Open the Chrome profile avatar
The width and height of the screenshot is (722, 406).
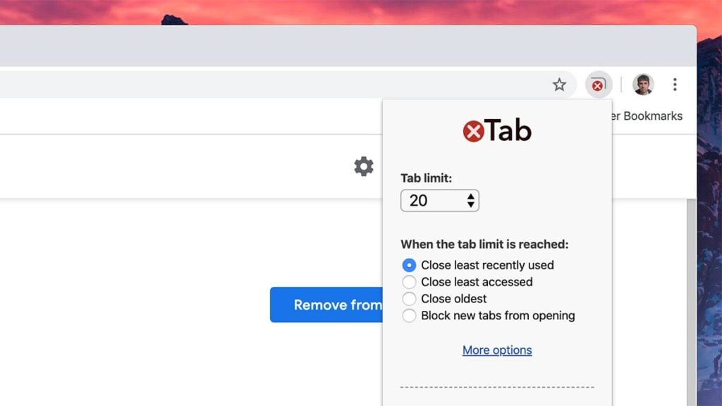pos(643,85)
